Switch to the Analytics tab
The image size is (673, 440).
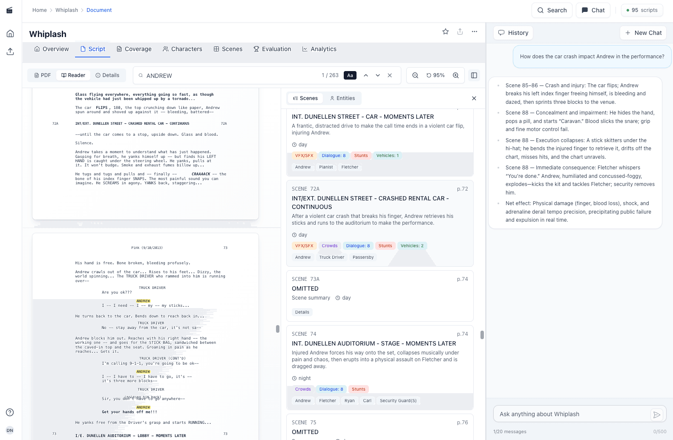click(319, 49)
